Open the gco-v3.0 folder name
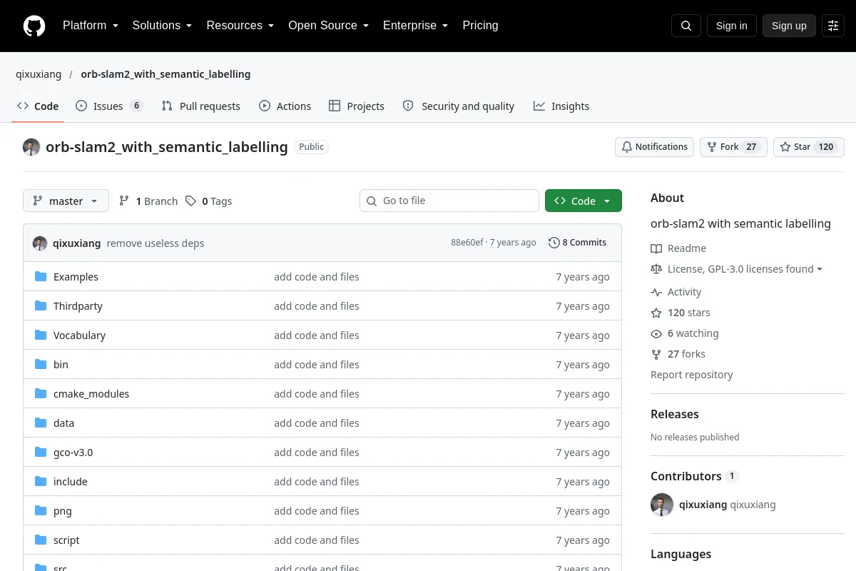856x571 pixels. click(73, 453)
